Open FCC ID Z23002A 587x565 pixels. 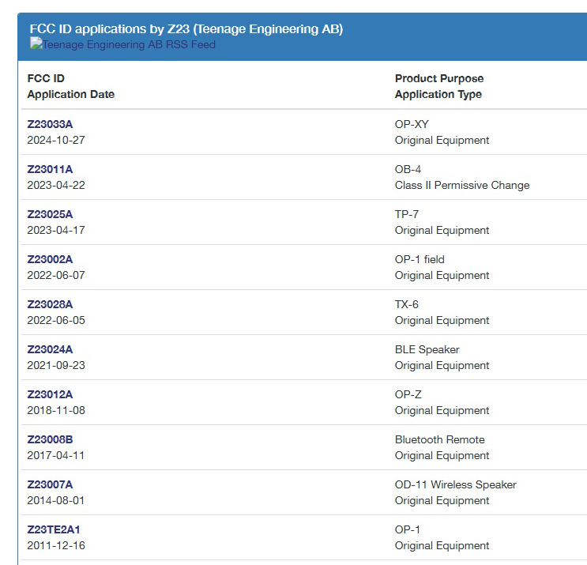click(50, 259)
